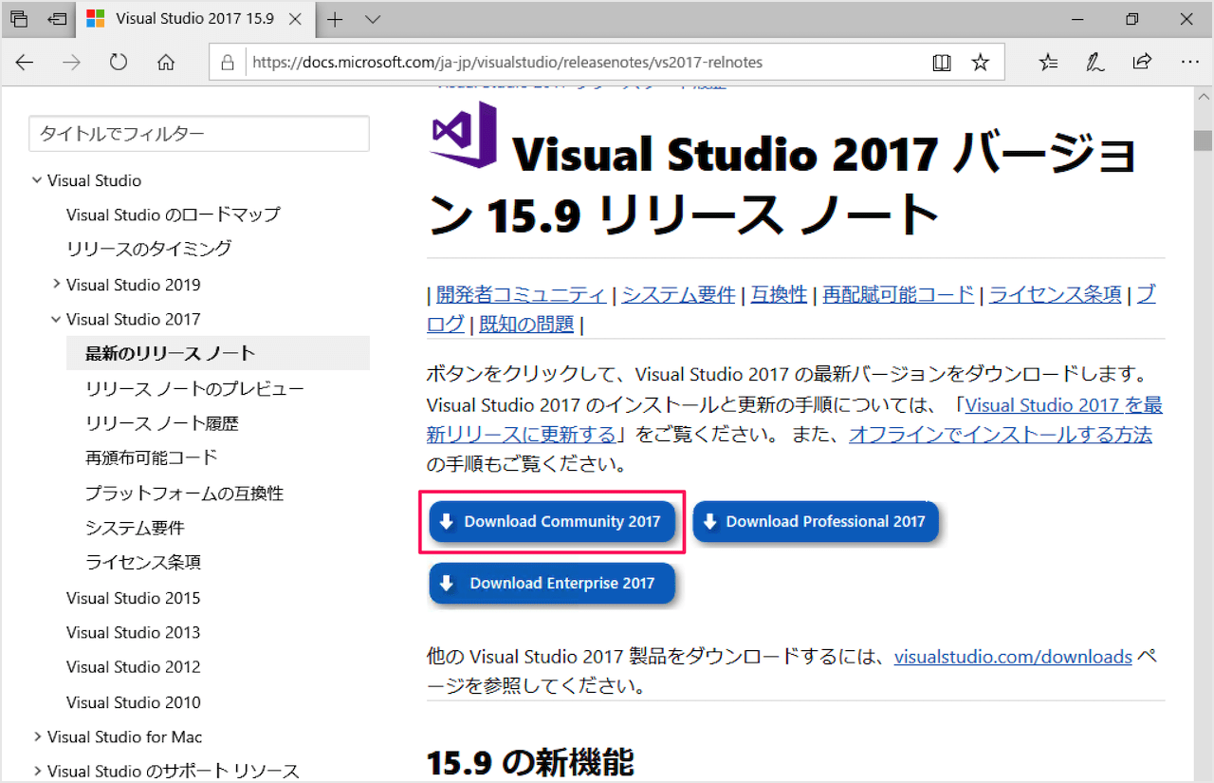1214x783 pixels.
Task: Open 再頒布可能コード in sidebar
Action: pyautogui.click(x=152, y=457)
